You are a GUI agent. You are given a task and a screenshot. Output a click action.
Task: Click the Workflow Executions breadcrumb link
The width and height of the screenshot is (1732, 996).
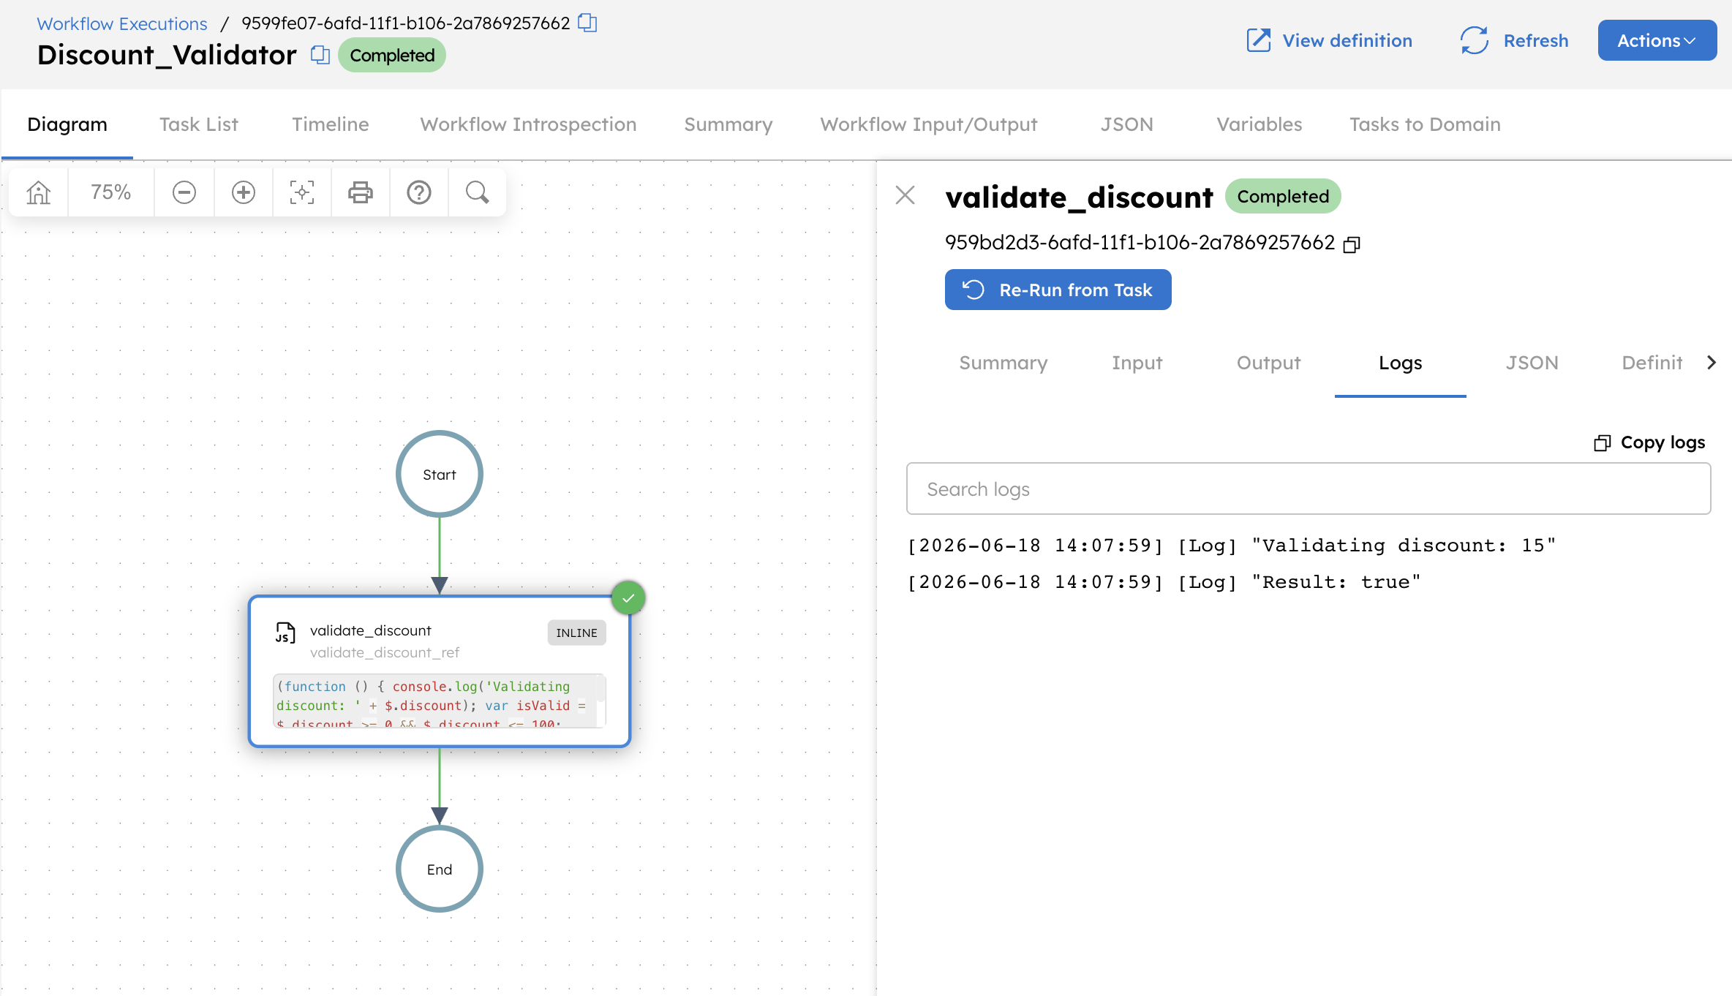point(122,23)
